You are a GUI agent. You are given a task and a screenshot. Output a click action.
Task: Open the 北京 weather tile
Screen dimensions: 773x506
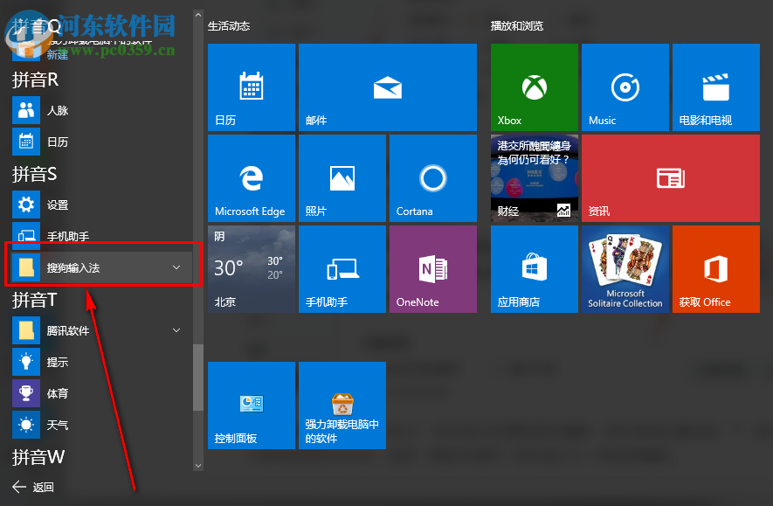pyautogui.click(x=252, y=269)
